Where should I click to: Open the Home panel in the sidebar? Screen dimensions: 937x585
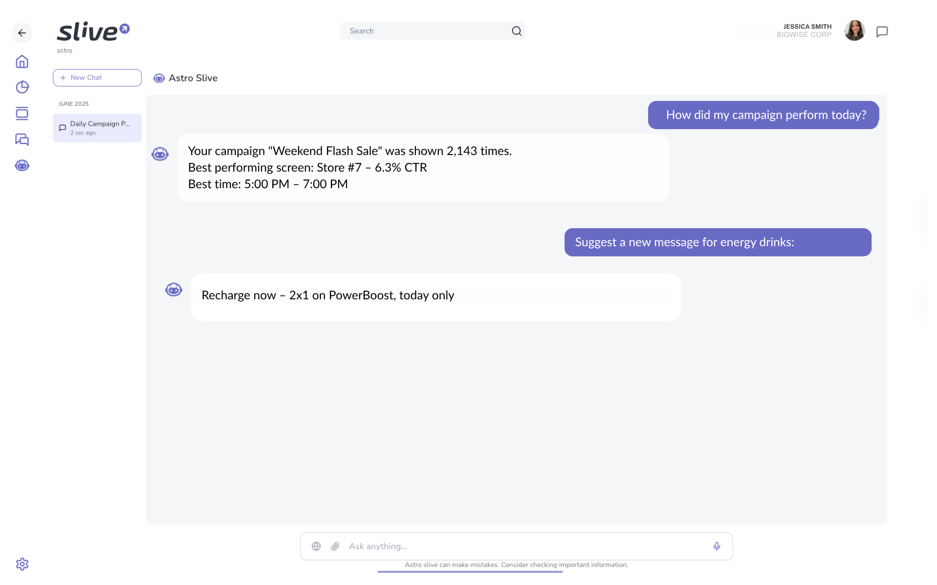22,62
